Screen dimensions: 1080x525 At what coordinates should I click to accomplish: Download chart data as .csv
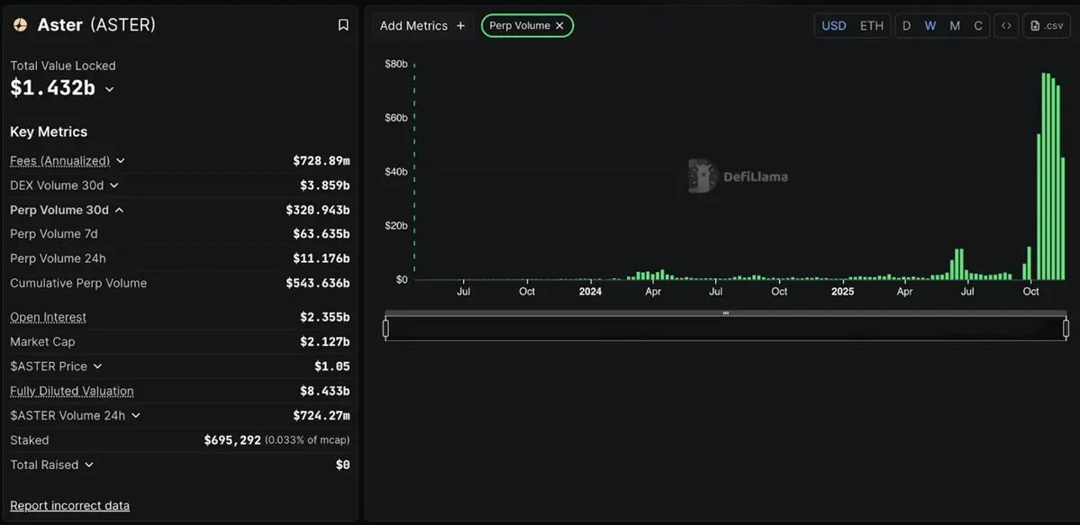coord(1046,25)
